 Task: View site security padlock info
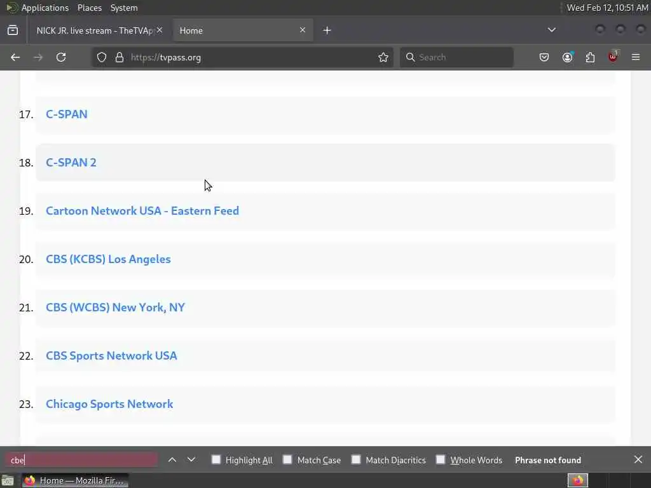click(x=120, y=57)
